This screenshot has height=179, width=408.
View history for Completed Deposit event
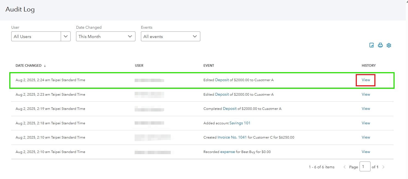coord(366,108)
